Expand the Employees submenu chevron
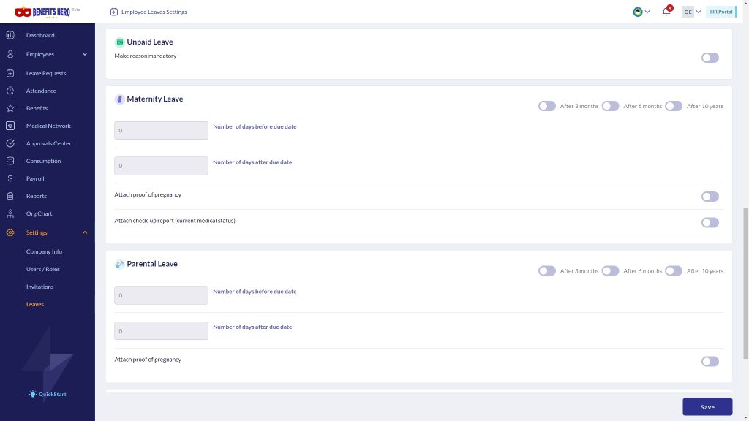The height and width of the screenshot is (421, 749). (85, 54)
